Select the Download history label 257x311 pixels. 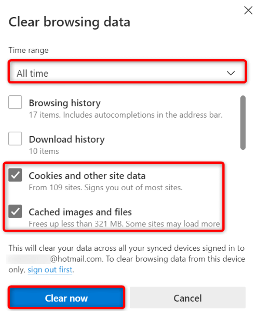[x=67, y=139]
